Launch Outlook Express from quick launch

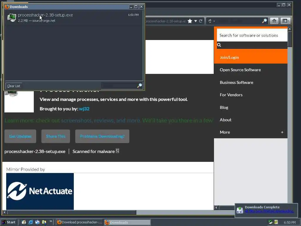(x=37, y=222)
